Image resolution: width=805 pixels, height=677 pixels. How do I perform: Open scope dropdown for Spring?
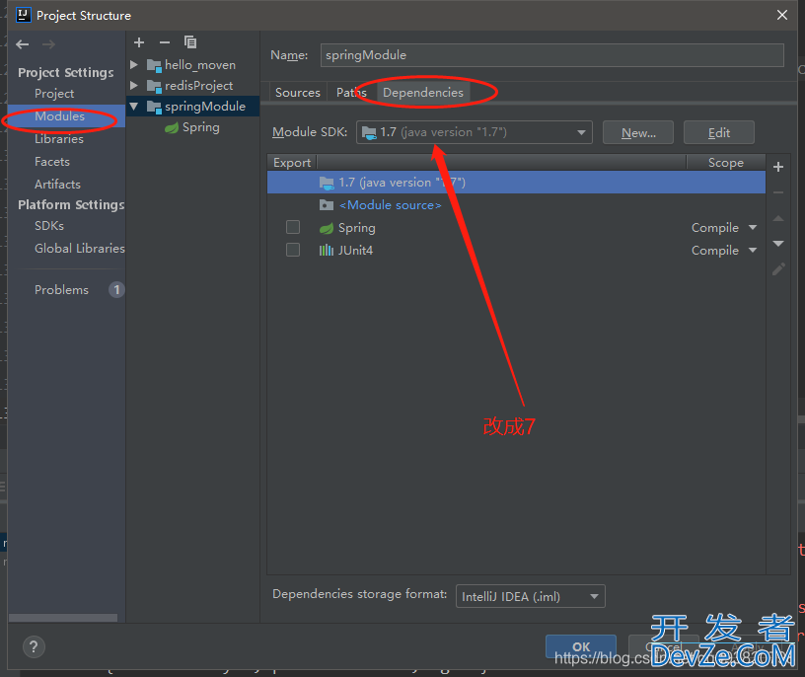click(x=753, y=228)
